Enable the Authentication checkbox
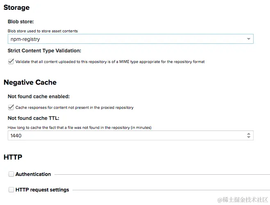The image size is (270, 205). 11,174
